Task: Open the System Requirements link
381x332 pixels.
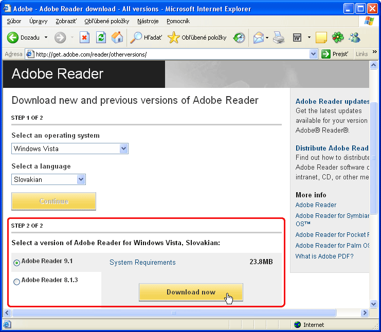Action: [142, 262]
